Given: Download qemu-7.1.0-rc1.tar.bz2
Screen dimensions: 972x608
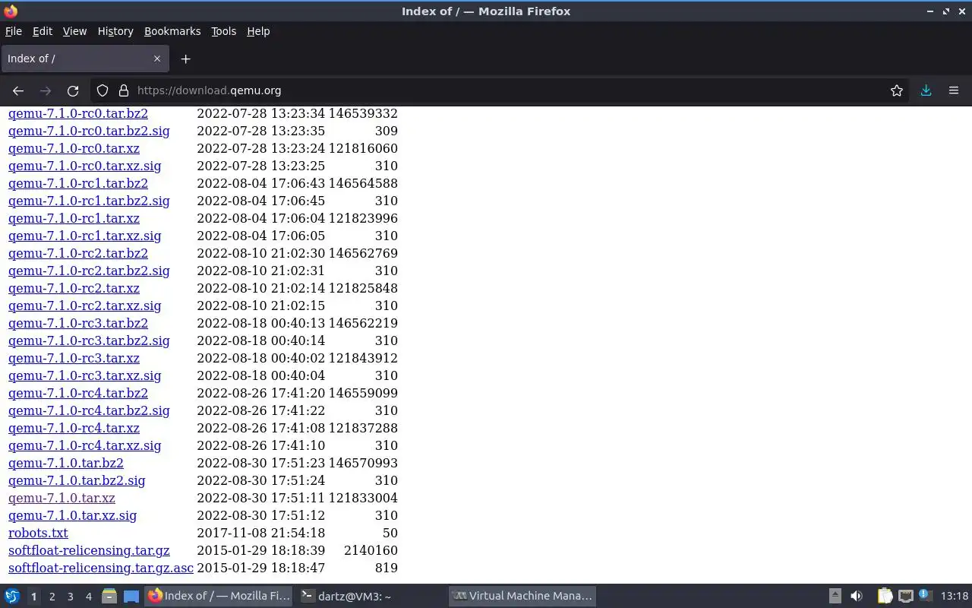Looking at the screenshot, I should (x=78, y=183).
